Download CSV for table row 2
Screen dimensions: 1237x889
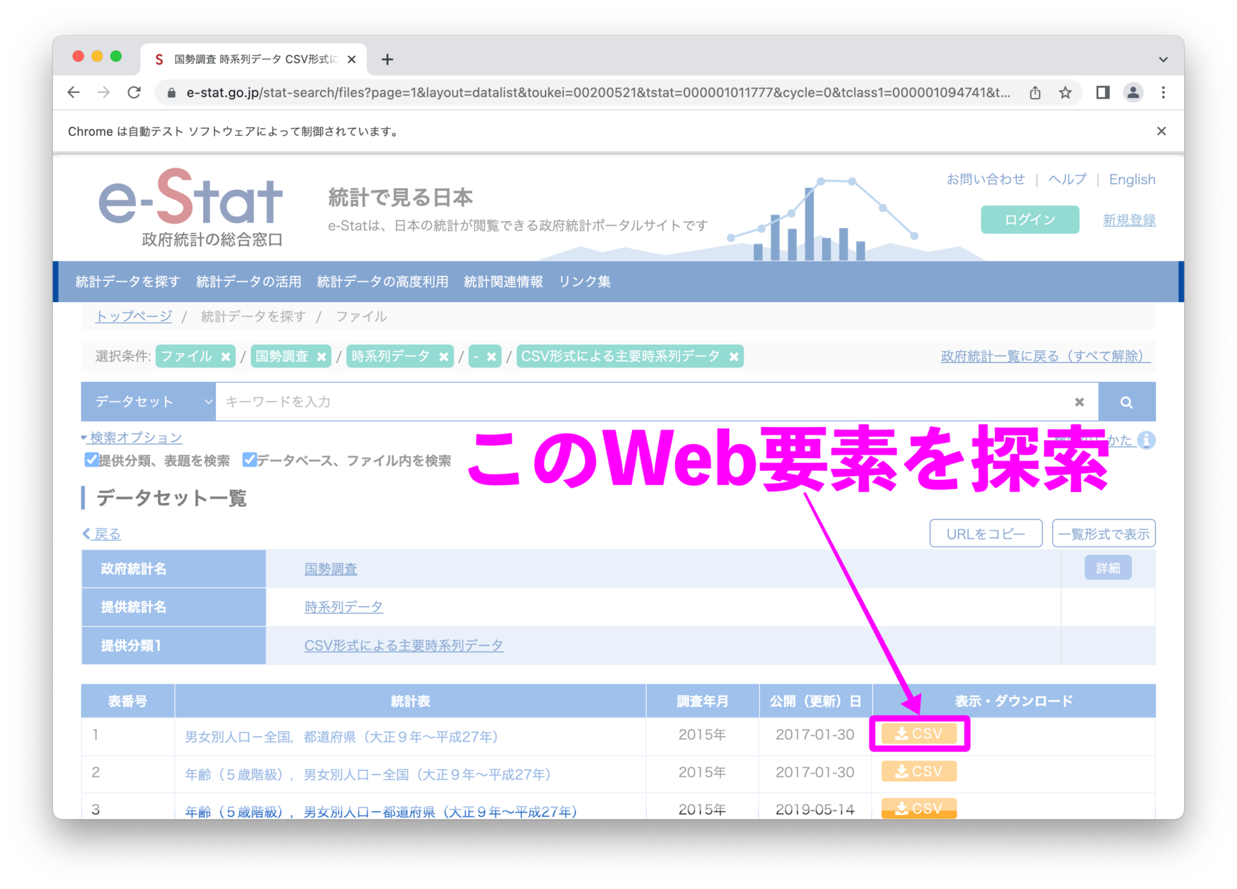point(918,771)
